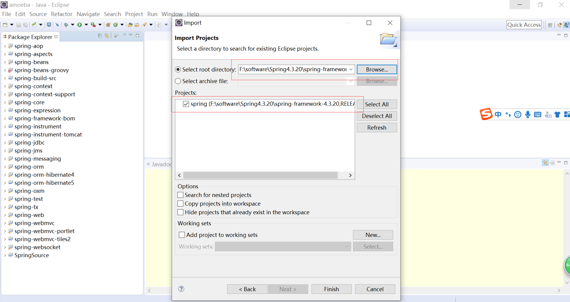Click the Sogou microphone voice input icon
Image resolution: width=570 pixels, height=302 pixels.
pyautogui.click(x=528, y=115)
